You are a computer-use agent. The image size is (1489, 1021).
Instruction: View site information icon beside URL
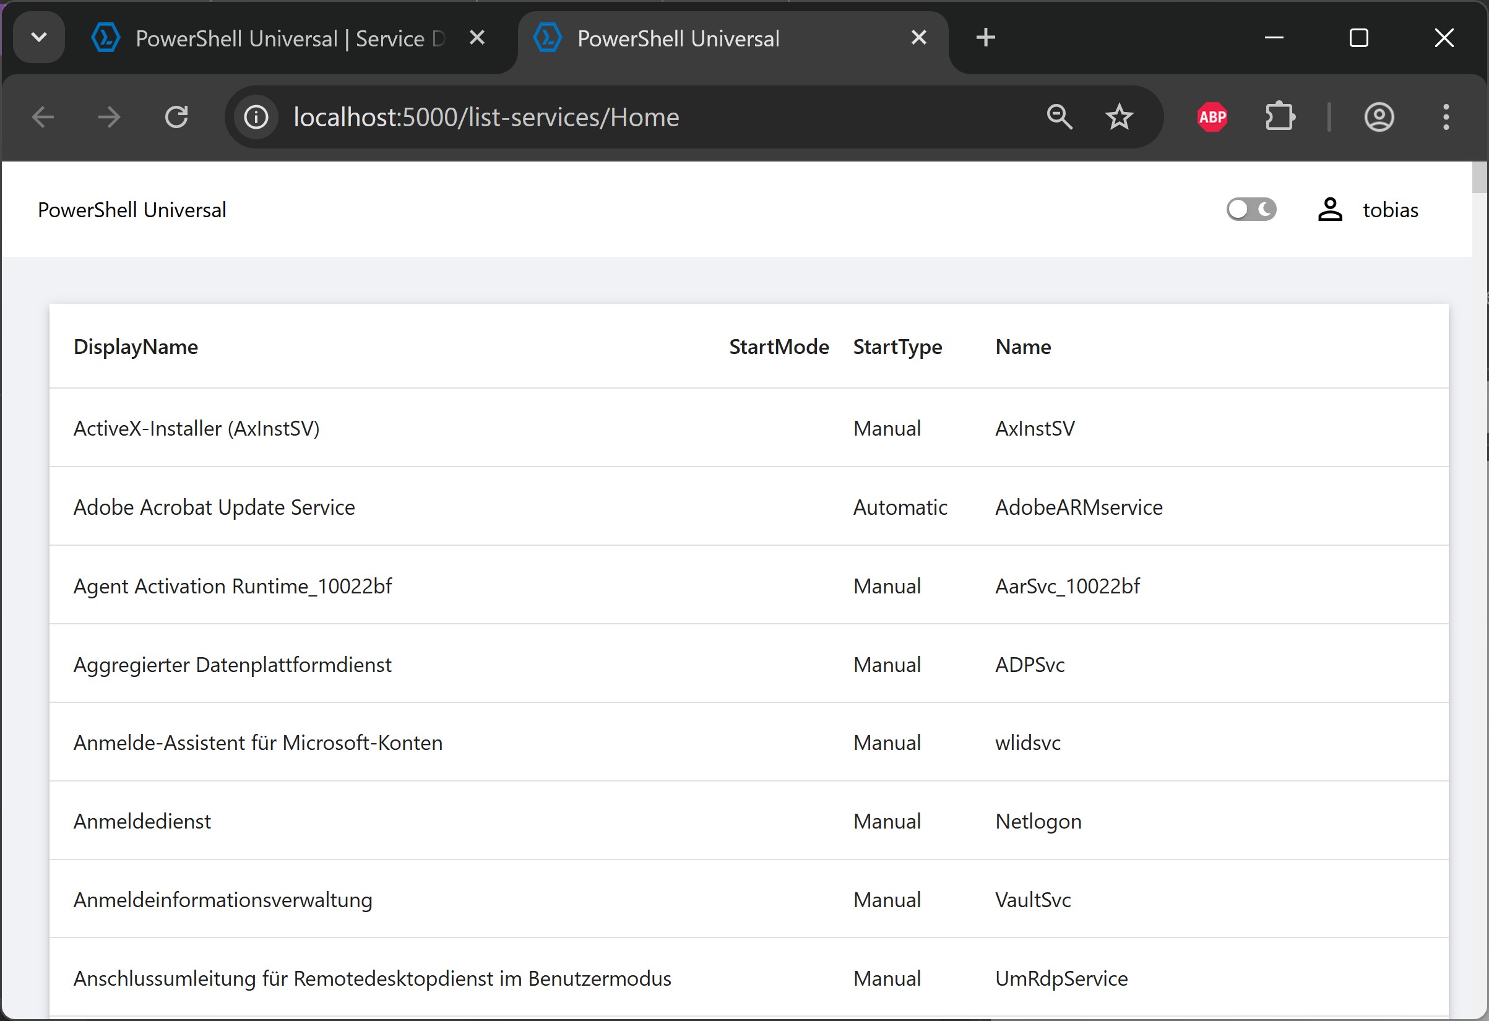point(256,117)
